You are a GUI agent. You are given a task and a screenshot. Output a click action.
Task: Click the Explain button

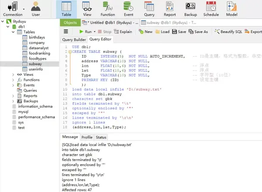click(x=123, y=31)
